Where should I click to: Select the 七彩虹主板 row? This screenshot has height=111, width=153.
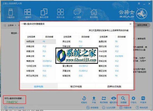(x=40, y=66)
